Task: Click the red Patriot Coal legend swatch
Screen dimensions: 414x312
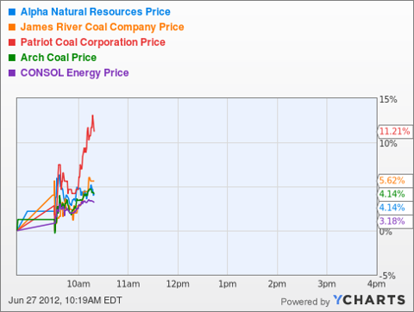Action: [x=12, y=42]
